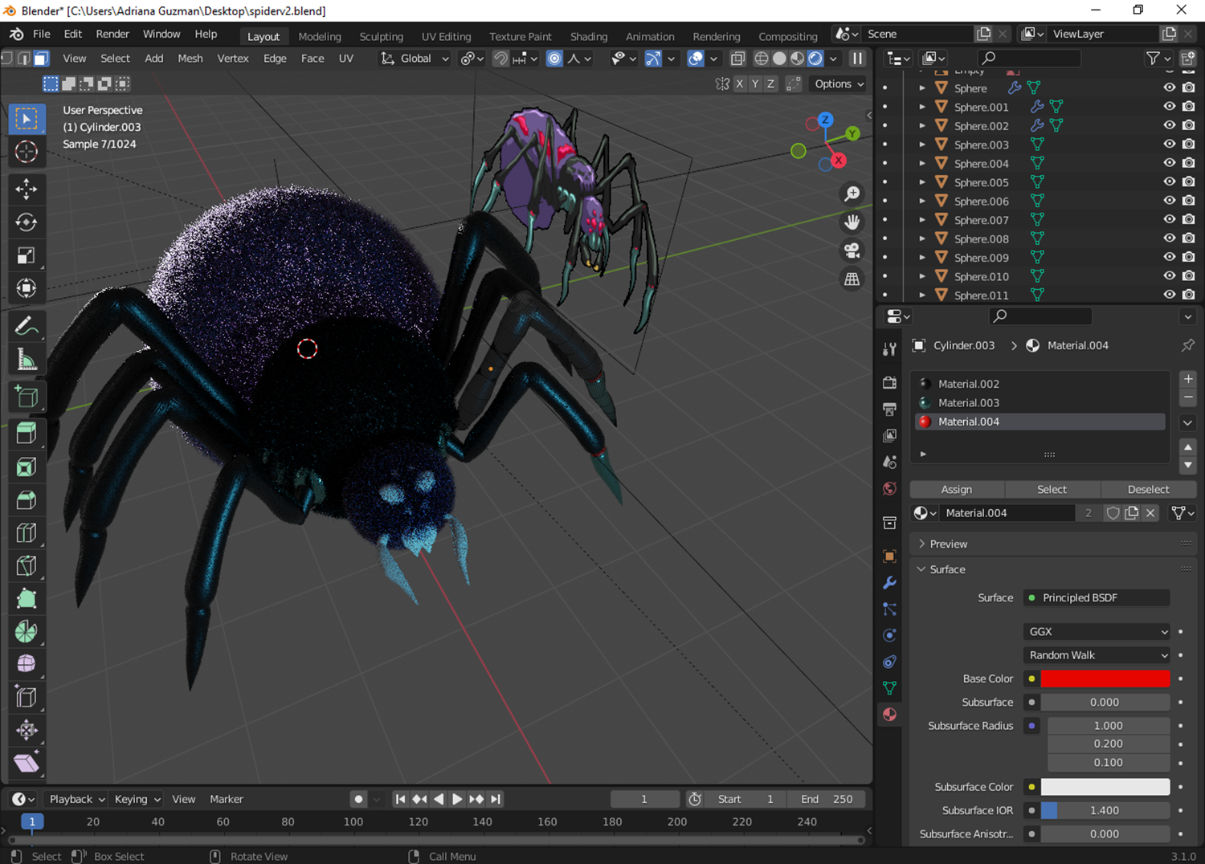Activate the Scale tool
1205x864 pixels.
pyautogui.click(x=26, y=255)
